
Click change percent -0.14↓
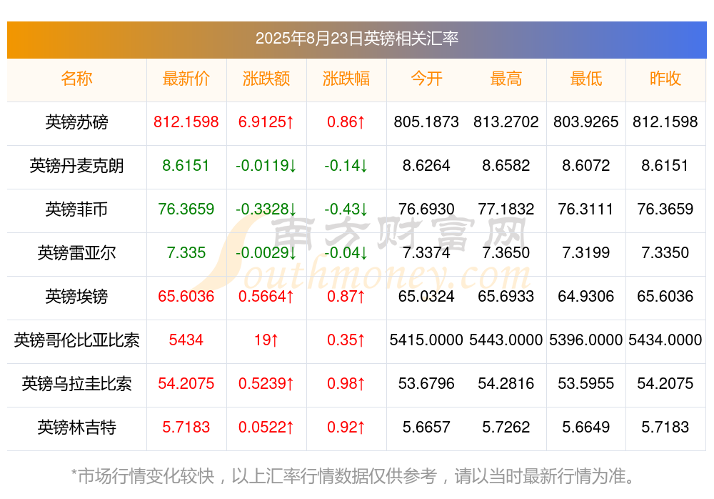click(346, 166)
